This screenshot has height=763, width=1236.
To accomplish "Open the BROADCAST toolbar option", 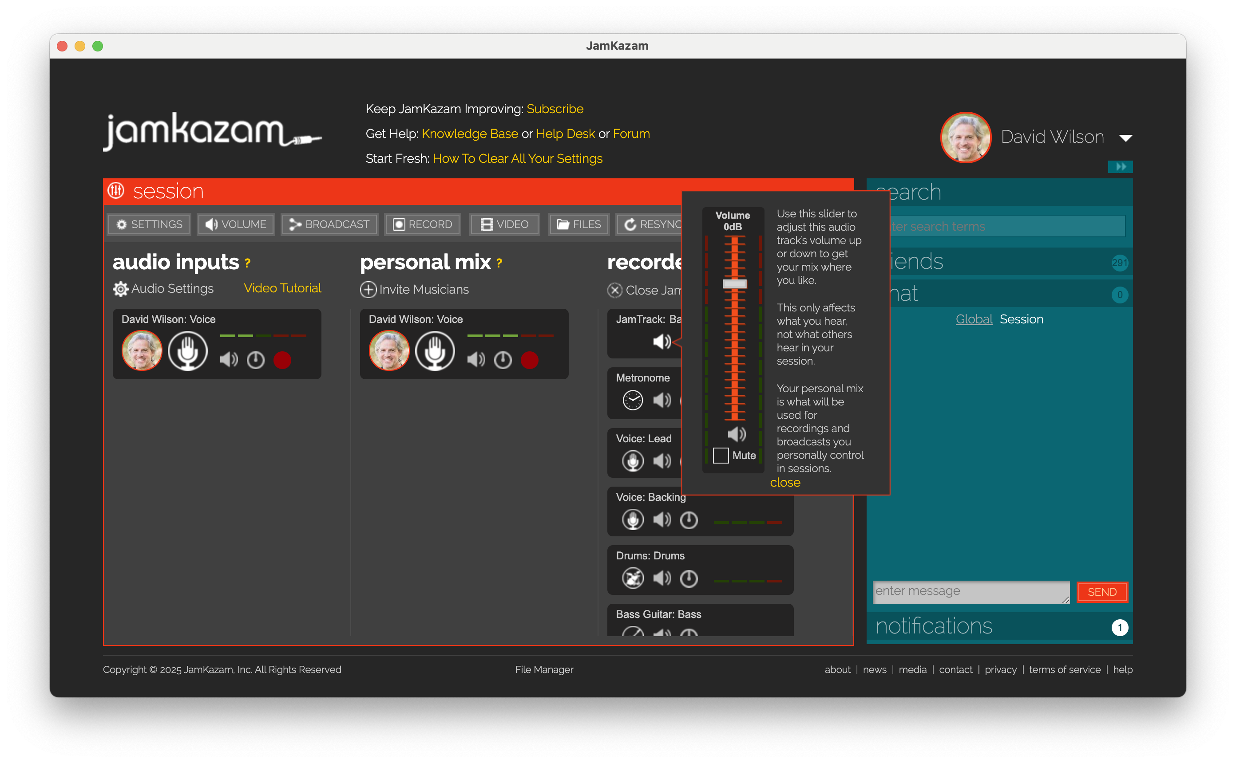I will click(330, 224).
